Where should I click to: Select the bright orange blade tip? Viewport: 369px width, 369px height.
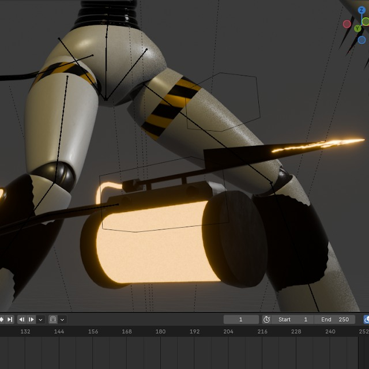pos(346,141)
